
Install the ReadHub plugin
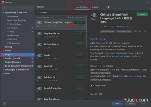(x=80, y=66)
